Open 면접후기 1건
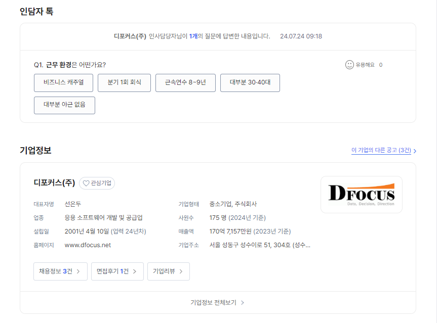Viewport: 437px width, 323px height. (x=117, y=271)
